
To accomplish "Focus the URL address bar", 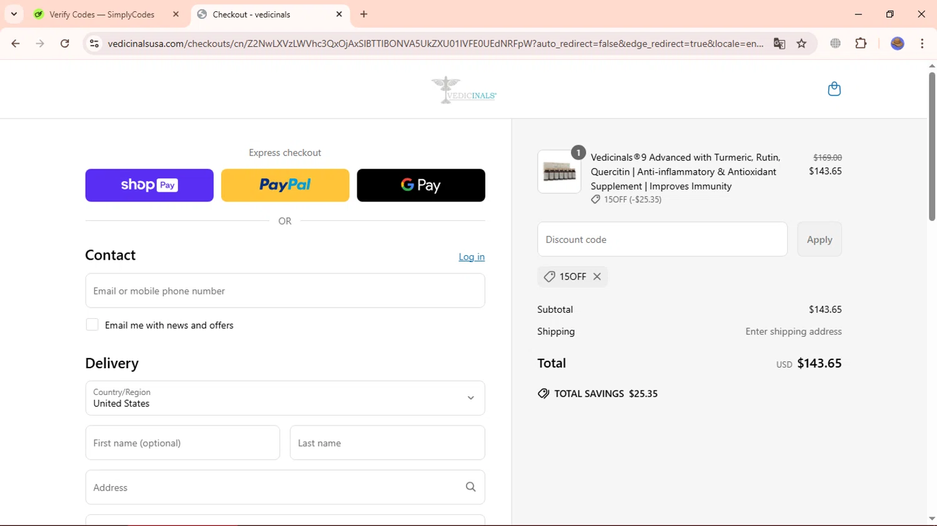I will 435,44.
